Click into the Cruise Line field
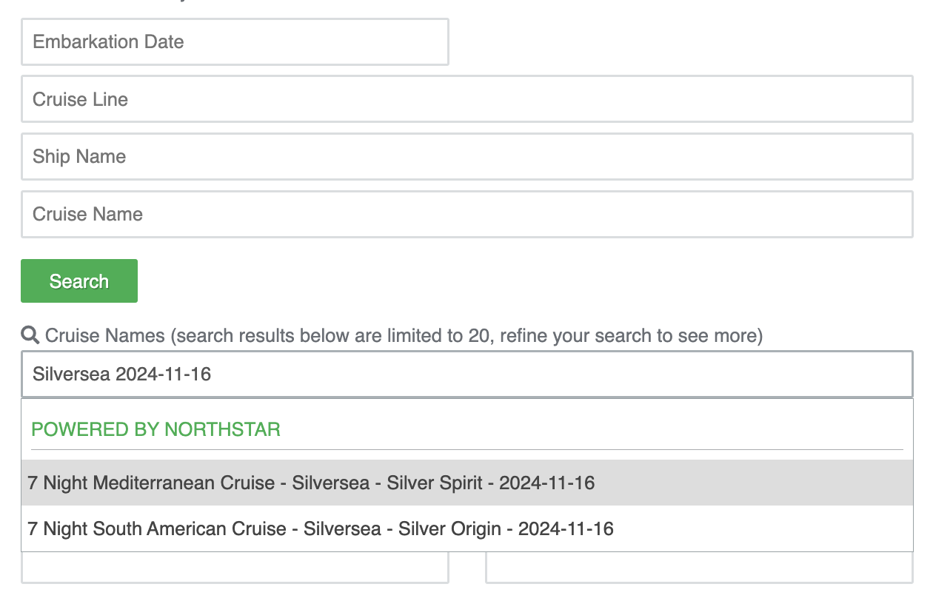 click(x=467, y=99)
